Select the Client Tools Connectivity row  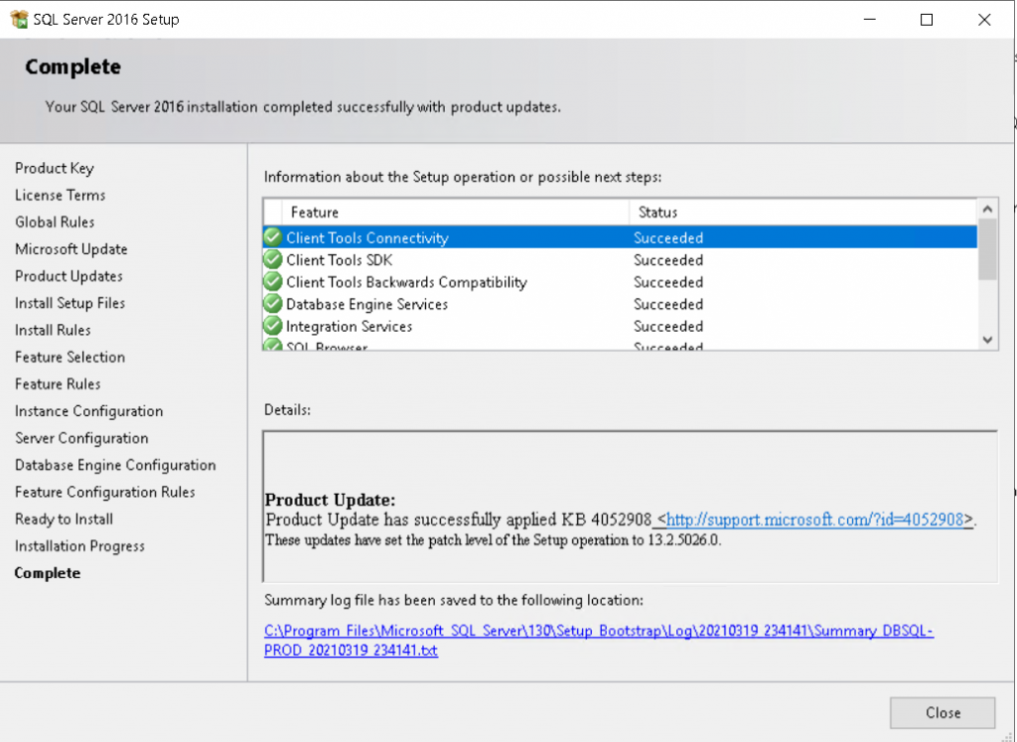[620, 237]
